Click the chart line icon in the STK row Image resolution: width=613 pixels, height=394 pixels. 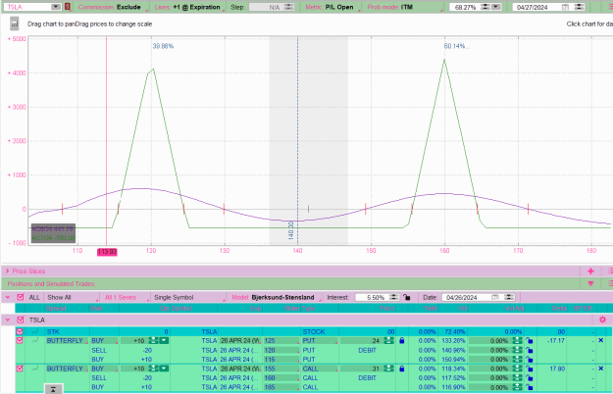click(x=35, y=331)
